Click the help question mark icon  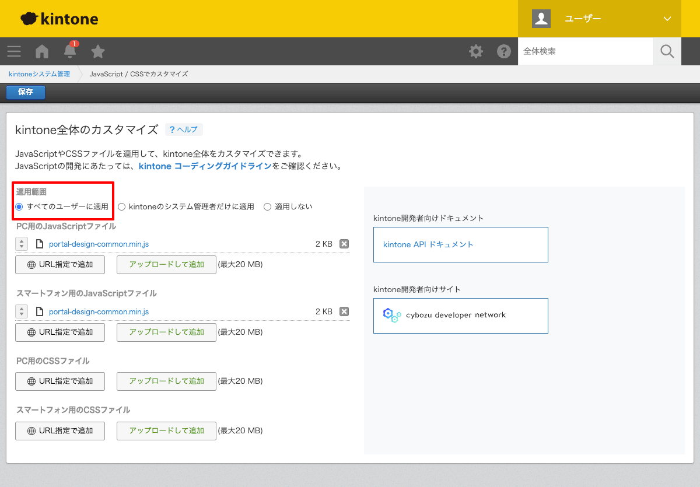504,51
